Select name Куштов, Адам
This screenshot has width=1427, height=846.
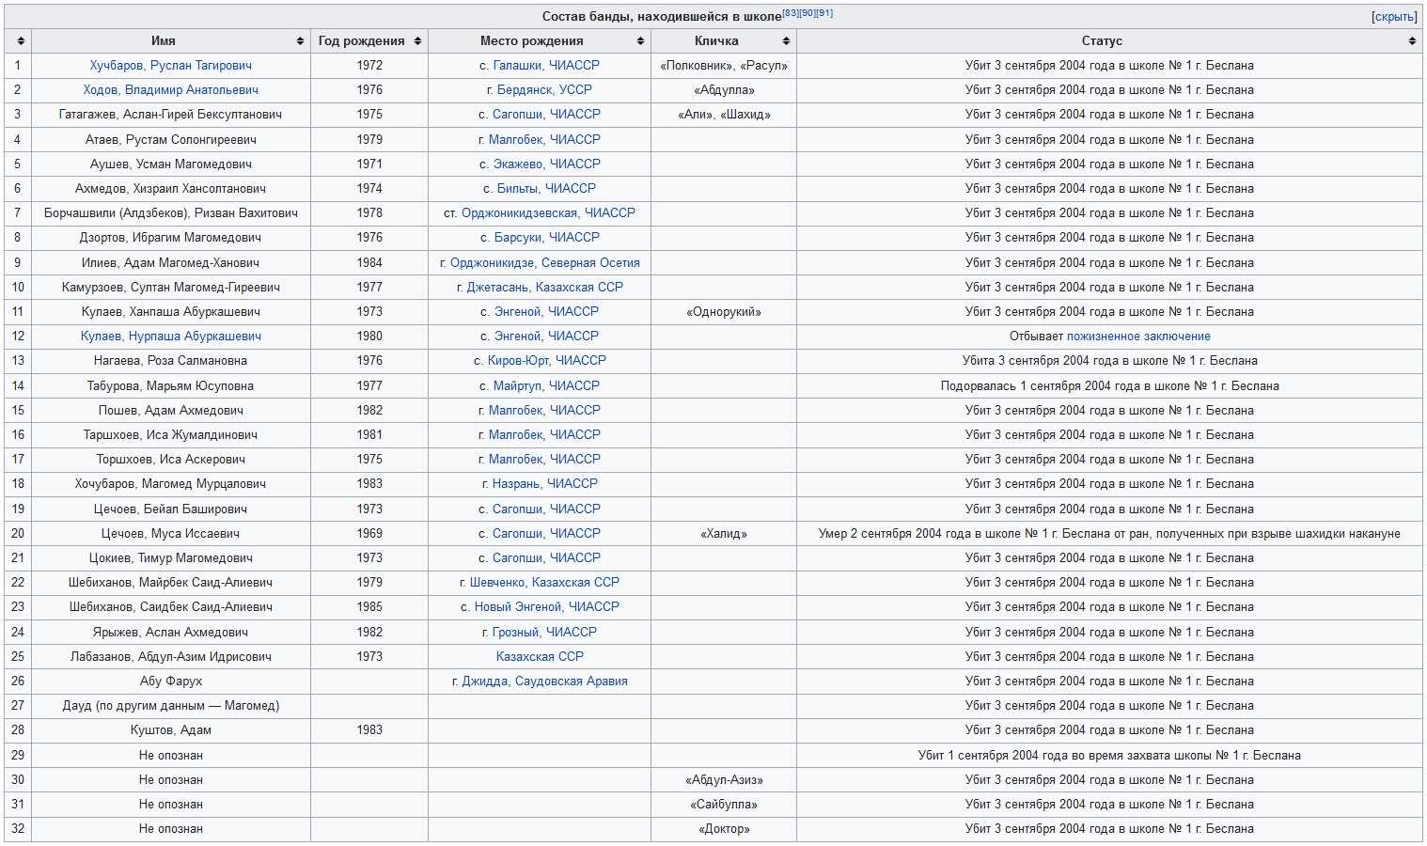(x=170, y=730)
